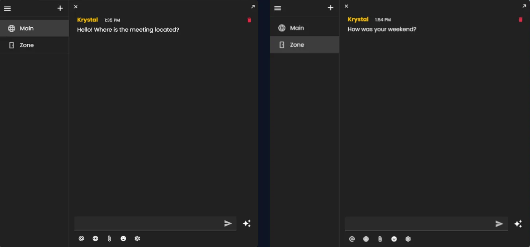The image size is (530, 247).
Task: Create a new channel with the plus icon
Action: pos(60,8)
